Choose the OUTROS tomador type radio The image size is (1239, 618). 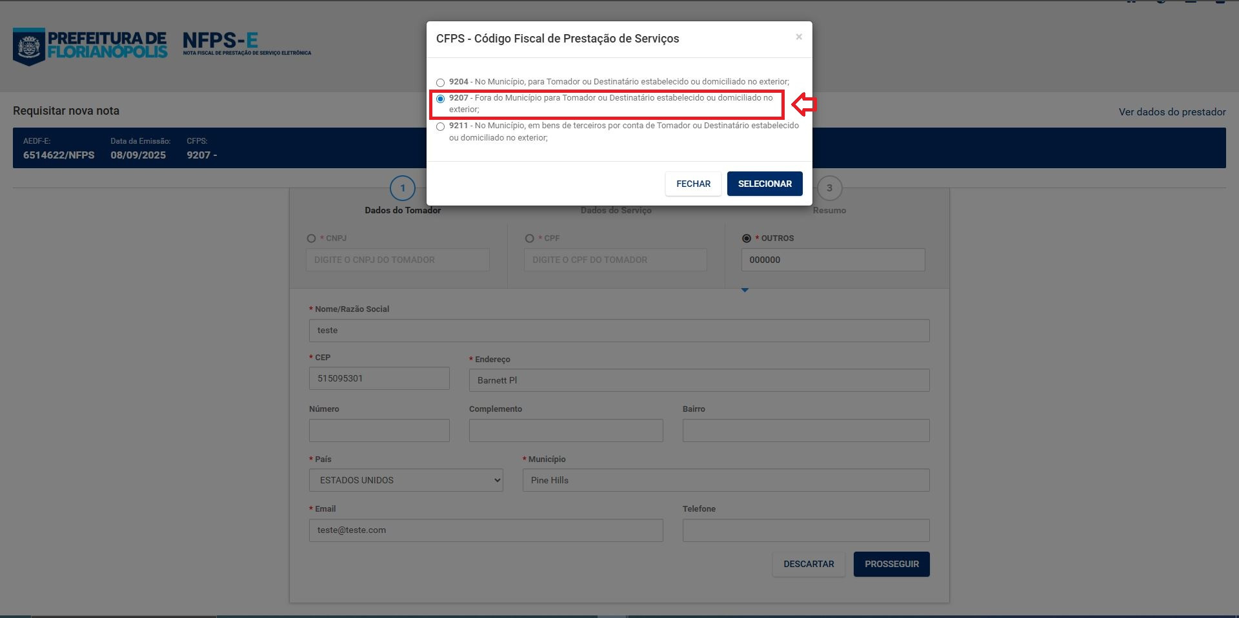747,238
